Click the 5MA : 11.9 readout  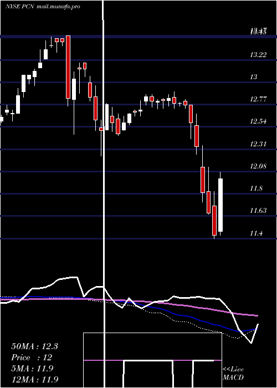[32, 369]
